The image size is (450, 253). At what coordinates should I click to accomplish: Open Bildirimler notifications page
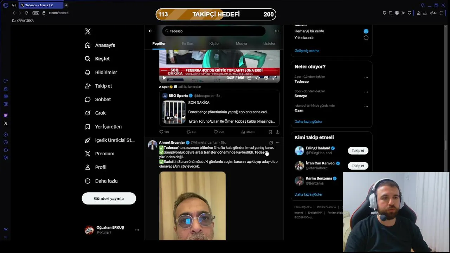point(101,72)
